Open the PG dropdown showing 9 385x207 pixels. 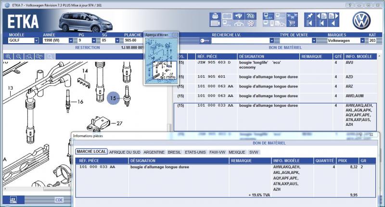(94, 40)
